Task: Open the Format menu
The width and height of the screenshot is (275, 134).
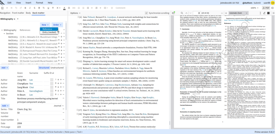Action: (40, 3)
